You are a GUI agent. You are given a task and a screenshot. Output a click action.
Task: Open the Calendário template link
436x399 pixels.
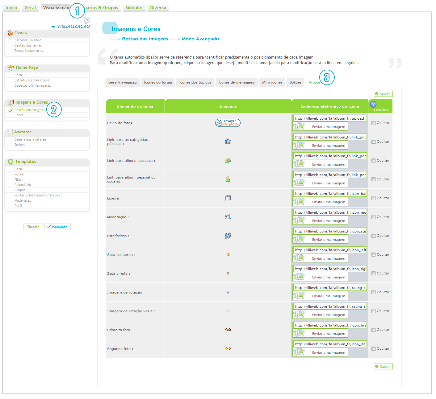[x=23, y=185]
